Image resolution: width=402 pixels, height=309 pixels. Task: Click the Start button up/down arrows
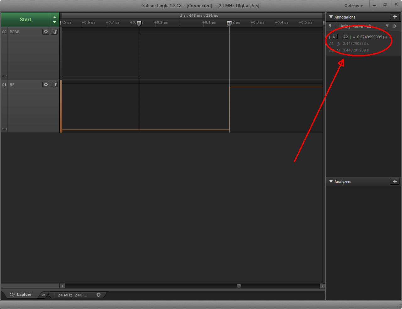point(55,20)
